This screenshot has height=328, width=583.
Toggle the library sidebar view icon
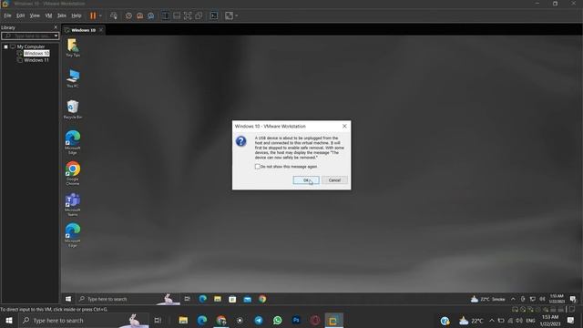pyautogui.click(x=166, y=15)
